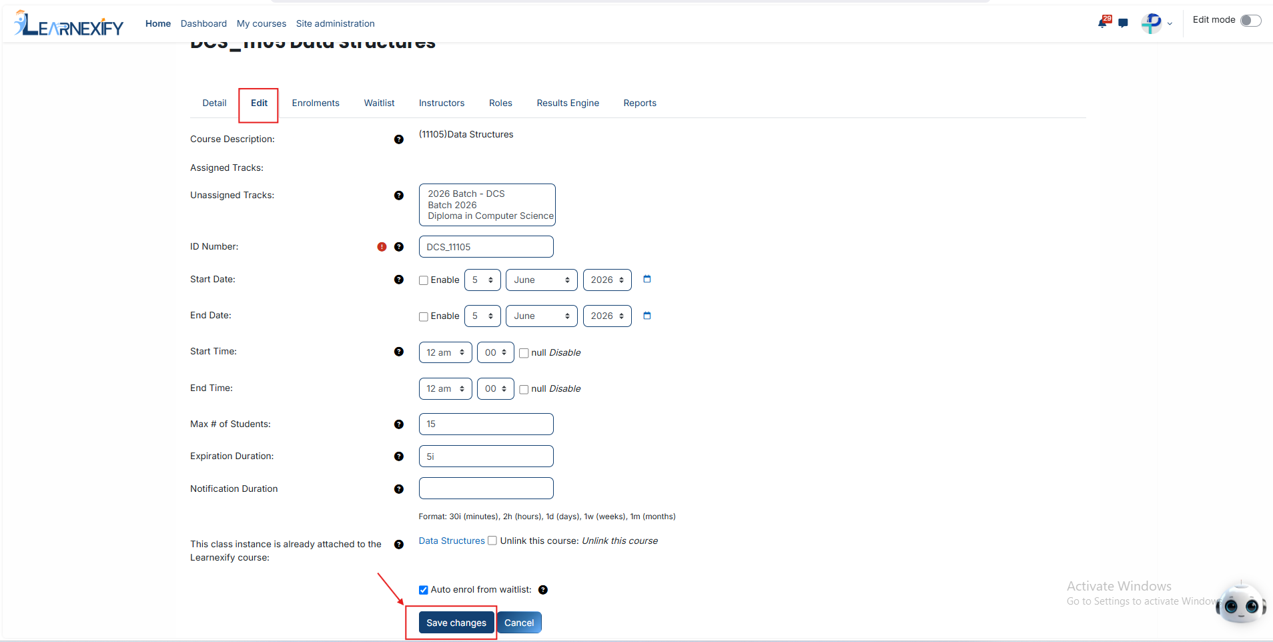The width and height of the screenshot is (1273, 642).
Task: Open the End Date calendar picker
Action: [x=647, y=316]
